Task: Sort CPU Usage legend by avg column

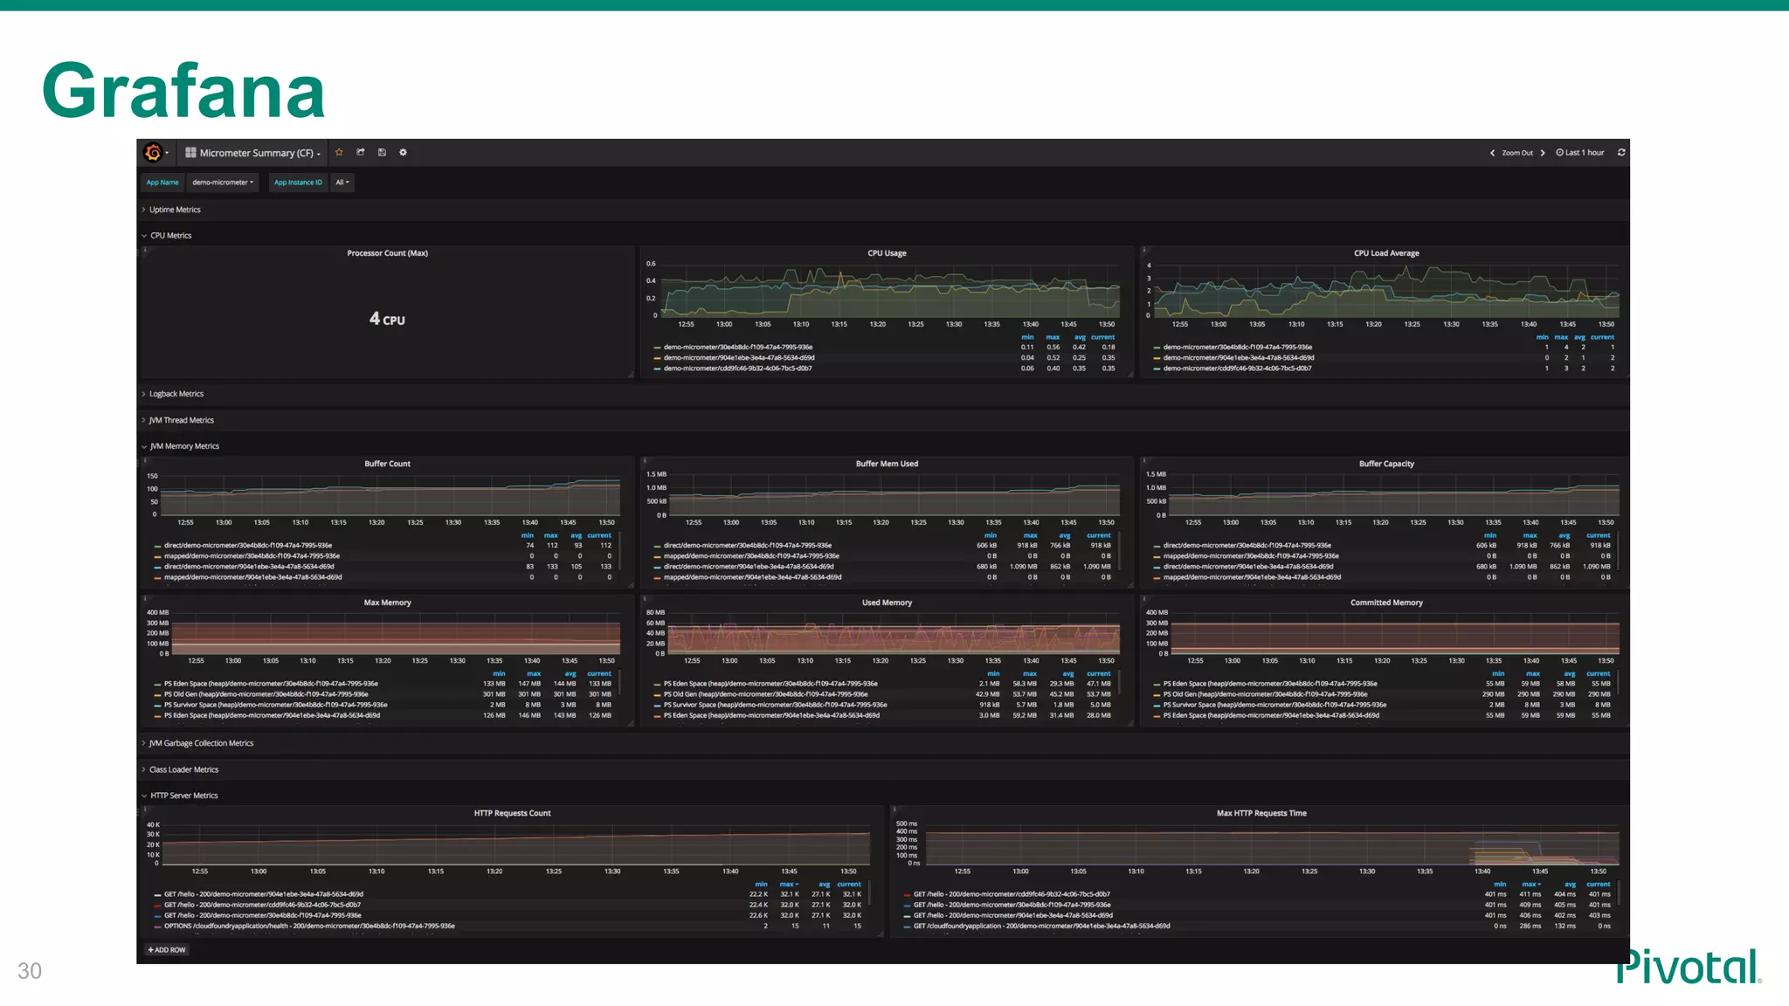Action: (1080, 337)
